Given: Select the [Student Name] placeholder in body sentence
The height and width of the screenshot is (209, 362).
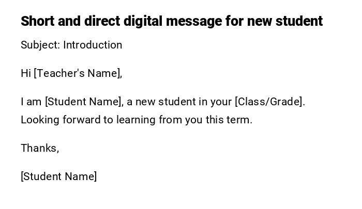Looking at the screenshot, I should [x=84, y=102].
